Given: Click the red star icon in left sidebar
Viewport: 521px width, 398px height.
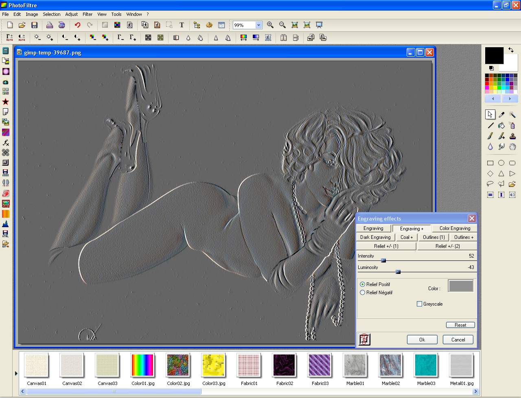Looking at the screenshot, I should pyautogui.click(x=6, y=102).
